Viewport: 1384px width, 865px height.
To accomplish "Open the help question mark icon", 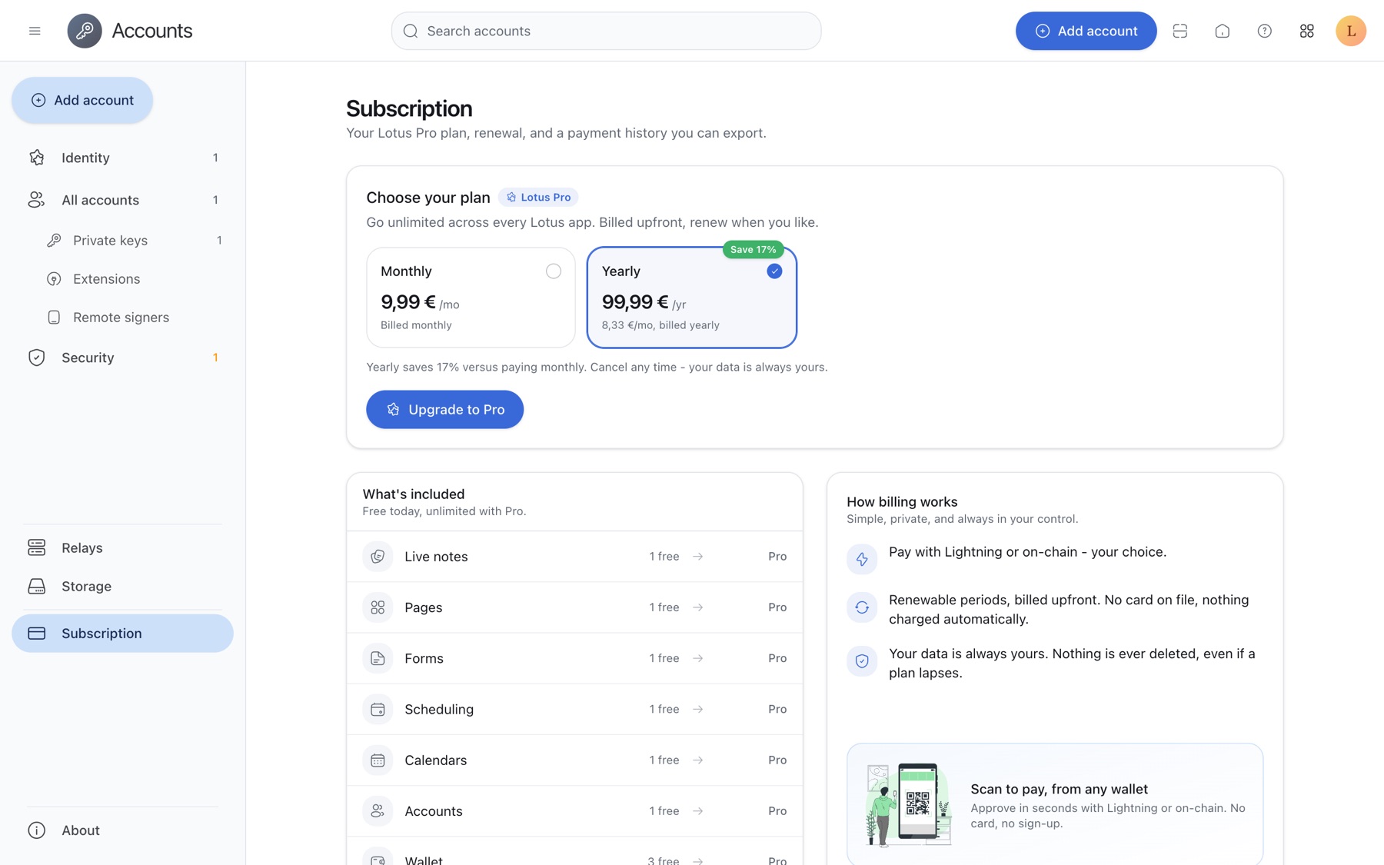I will 1265,31.
